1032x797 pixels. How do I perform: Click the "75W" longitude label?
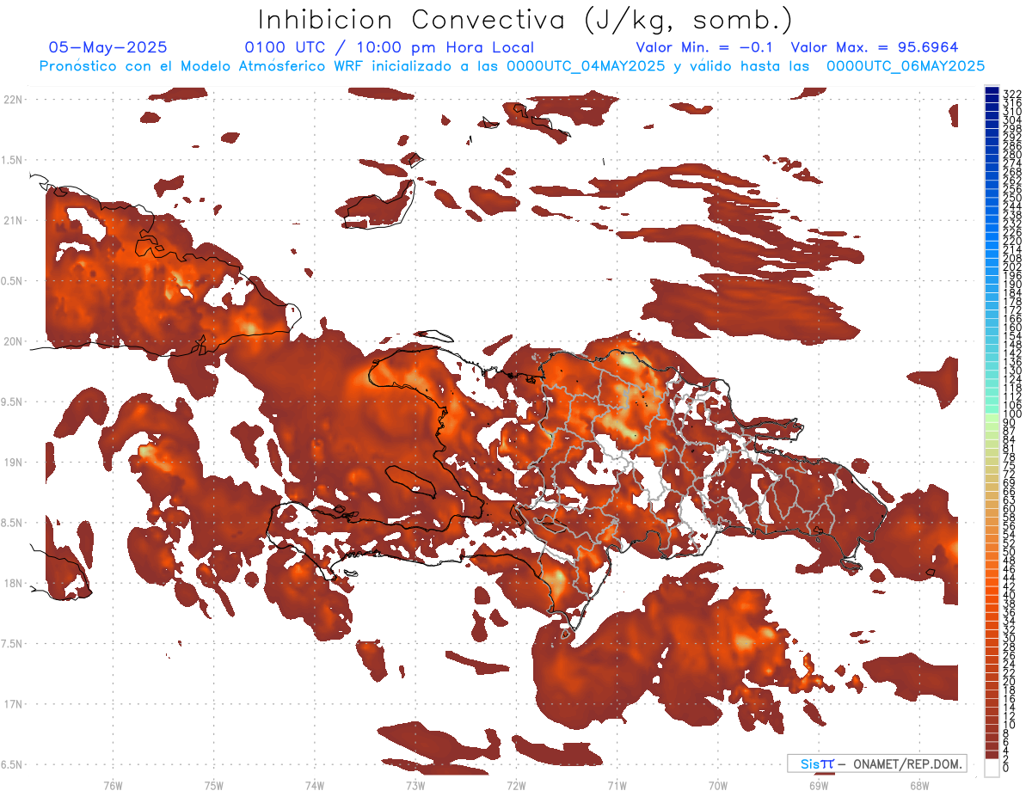pyautogui.click(x=214, y=785)
